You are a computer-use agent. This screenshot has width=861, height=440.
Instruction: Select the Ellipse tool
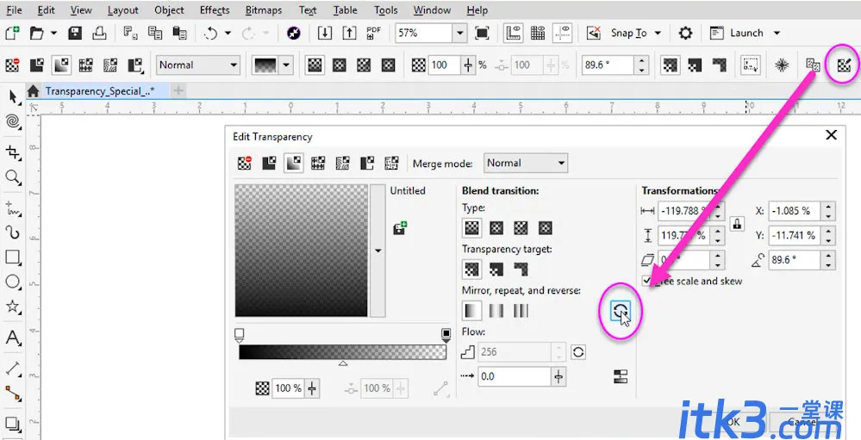pos(13,282)
